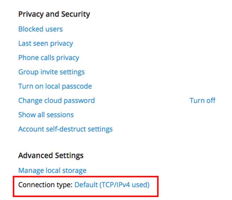Screen dimensions: 232x200
Task: Open Account self-destruct settings
Action: 65,129
